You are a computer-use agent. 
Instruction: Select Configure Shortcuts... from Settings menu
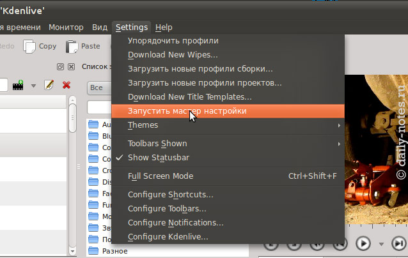(x=170, y=194)
